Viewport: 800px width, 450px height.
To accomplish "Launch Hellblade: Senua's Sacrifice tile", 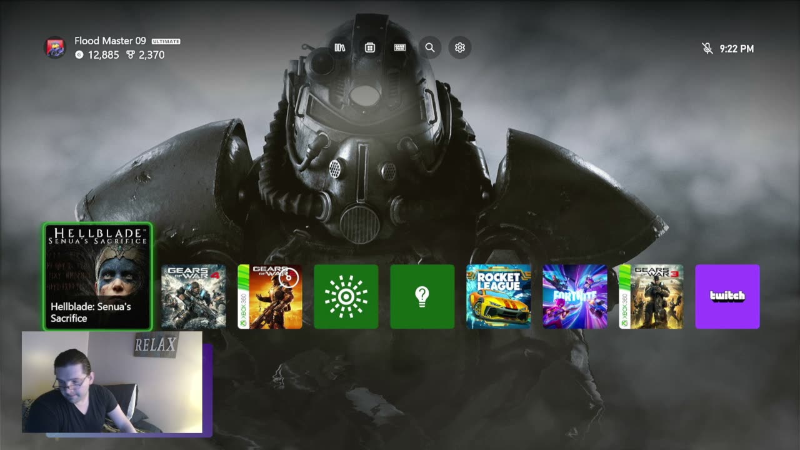I will tap(97, 276).
